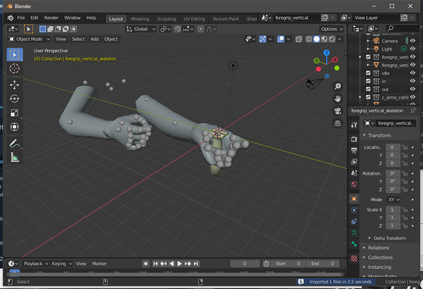Click the Blender logo menu icon
This screenshot has width=423, height=289.
pos(10,18)
